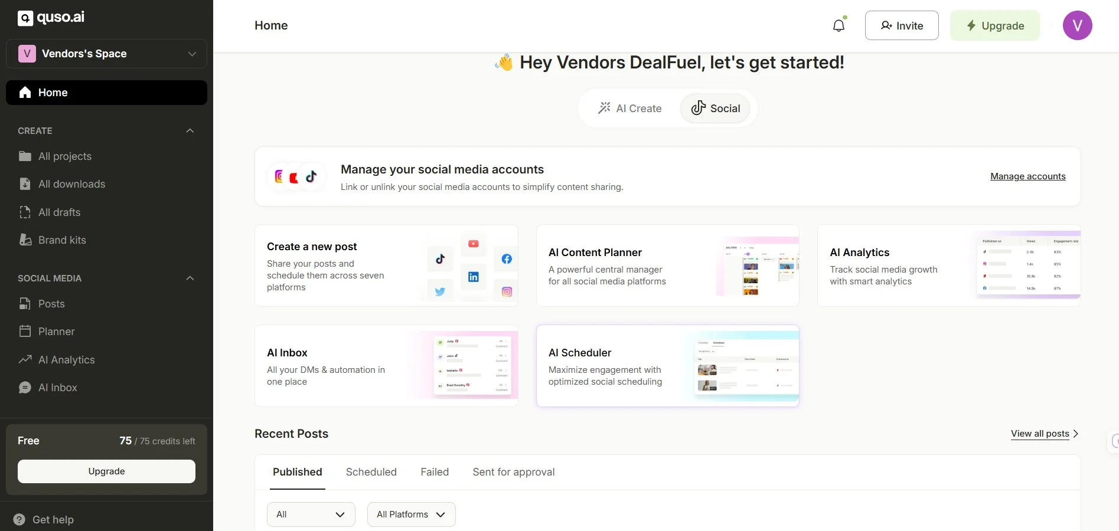Click the profile avatar toggle
Image resolution: width=1119 pixels, height=531 pixels.
tap(1077, 25)
